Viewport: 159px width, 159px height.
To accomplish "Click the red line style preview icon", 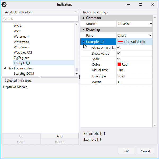I will 120,42.
